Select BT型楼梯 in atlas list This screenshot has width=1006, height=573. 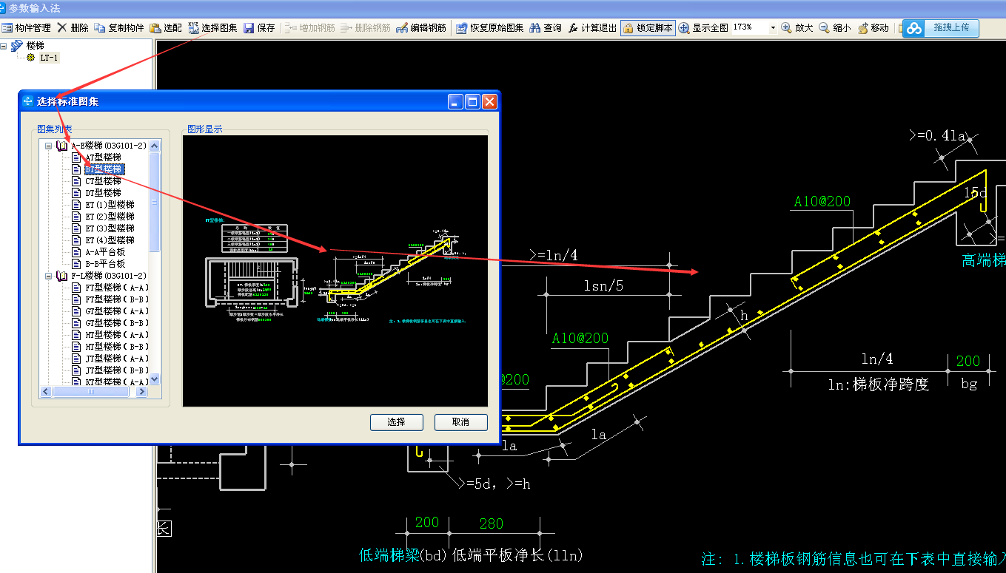(104, 169)
